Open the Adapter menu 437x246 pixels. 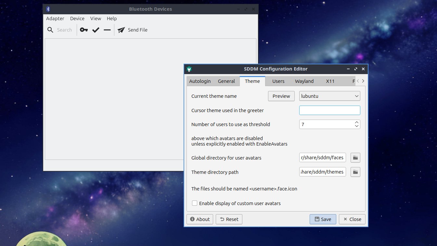pyautogui.click(x=55, y=19)
